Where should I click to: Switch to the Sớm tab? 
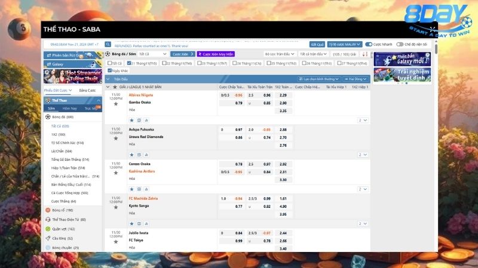coord(51,108)
